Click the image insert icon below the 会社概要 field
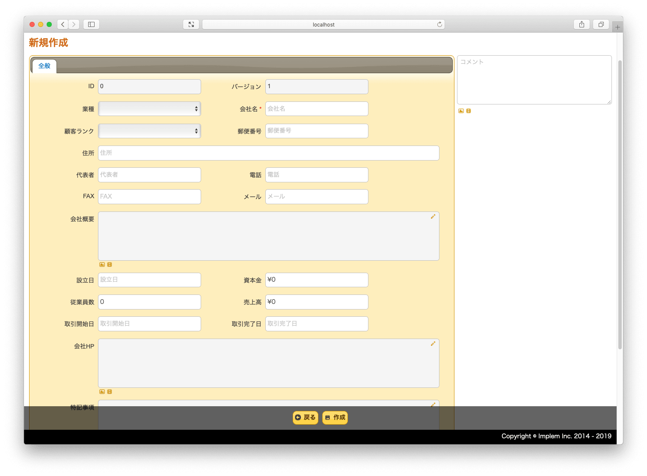The height and width of the screenshot is (476, 647). (102, 265)
